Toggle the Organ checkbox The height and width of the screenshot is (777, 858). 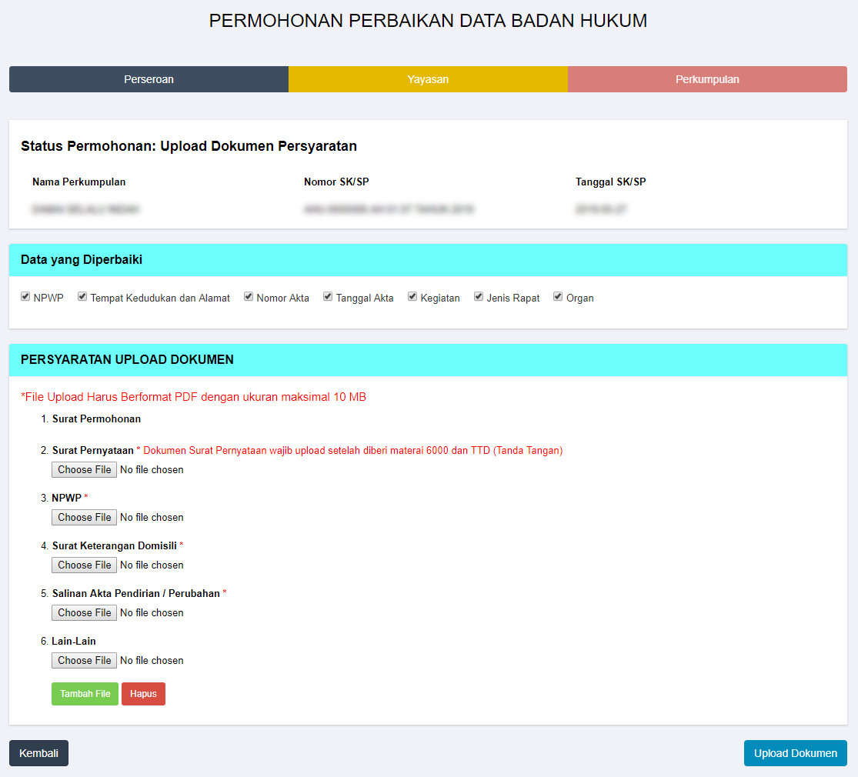[x=558, y=297]
